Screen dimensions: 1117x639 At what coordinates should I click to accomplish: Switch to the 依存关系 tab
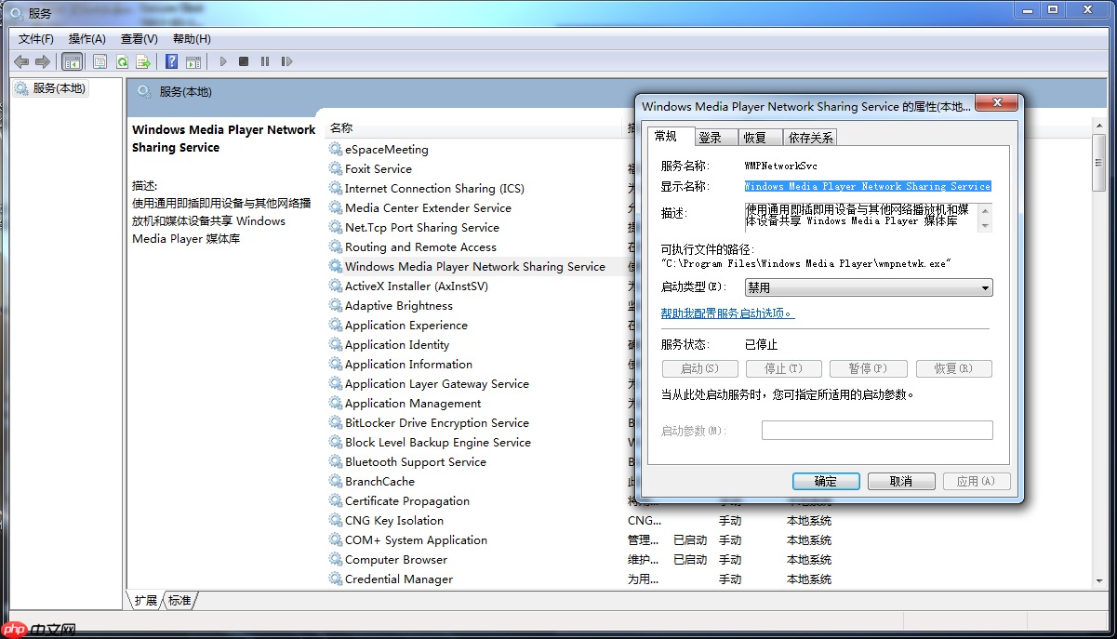click(x=811, y=138)
